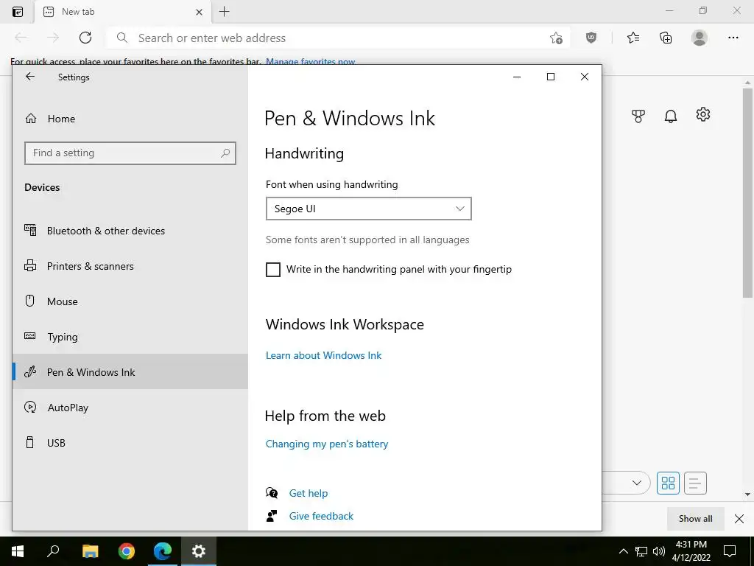
Task: Click the Get help link
Action: point(309,493)
